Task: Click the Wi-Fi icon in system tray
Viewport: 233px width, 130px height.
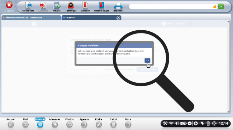Action: 171,123
